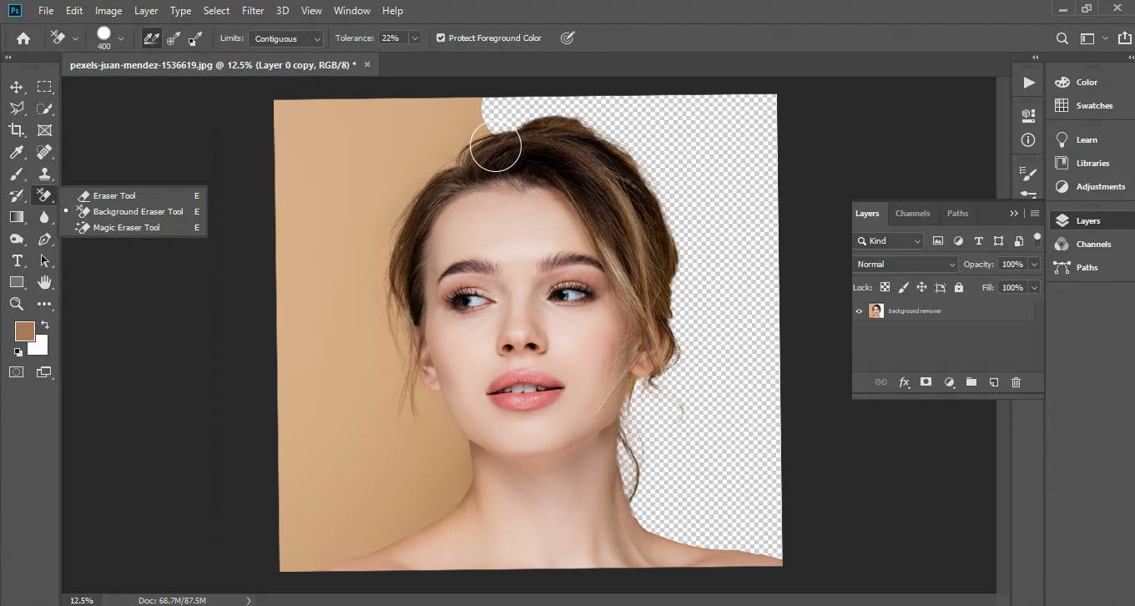Viewport: 1135px width, 606px height.
Task: Delete the layer using the trash icon
Action: (x=1016, y=381)
